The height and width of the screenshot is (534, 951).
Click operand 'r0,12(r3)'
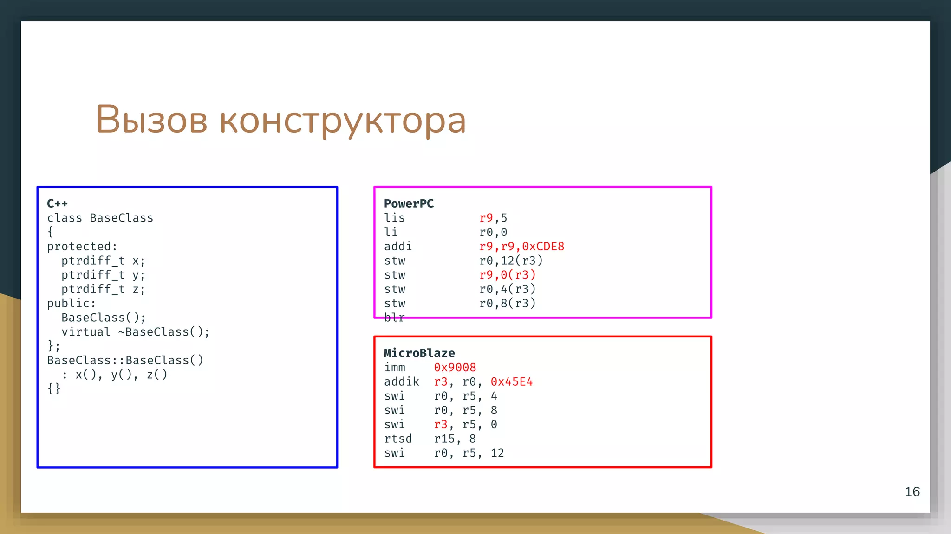coord(511,261)
